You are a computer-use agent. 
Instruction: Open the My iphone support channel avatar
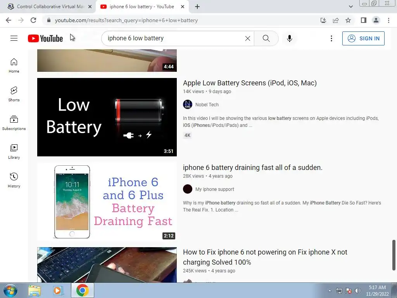click(x=188, y=189)
